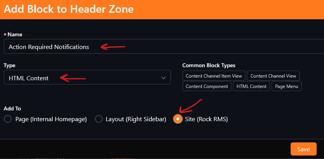Click the Layout (Right Sidebar) option text
Viewport: 324px width, 159px height.
pyautogui.click(x=136, y=119)
